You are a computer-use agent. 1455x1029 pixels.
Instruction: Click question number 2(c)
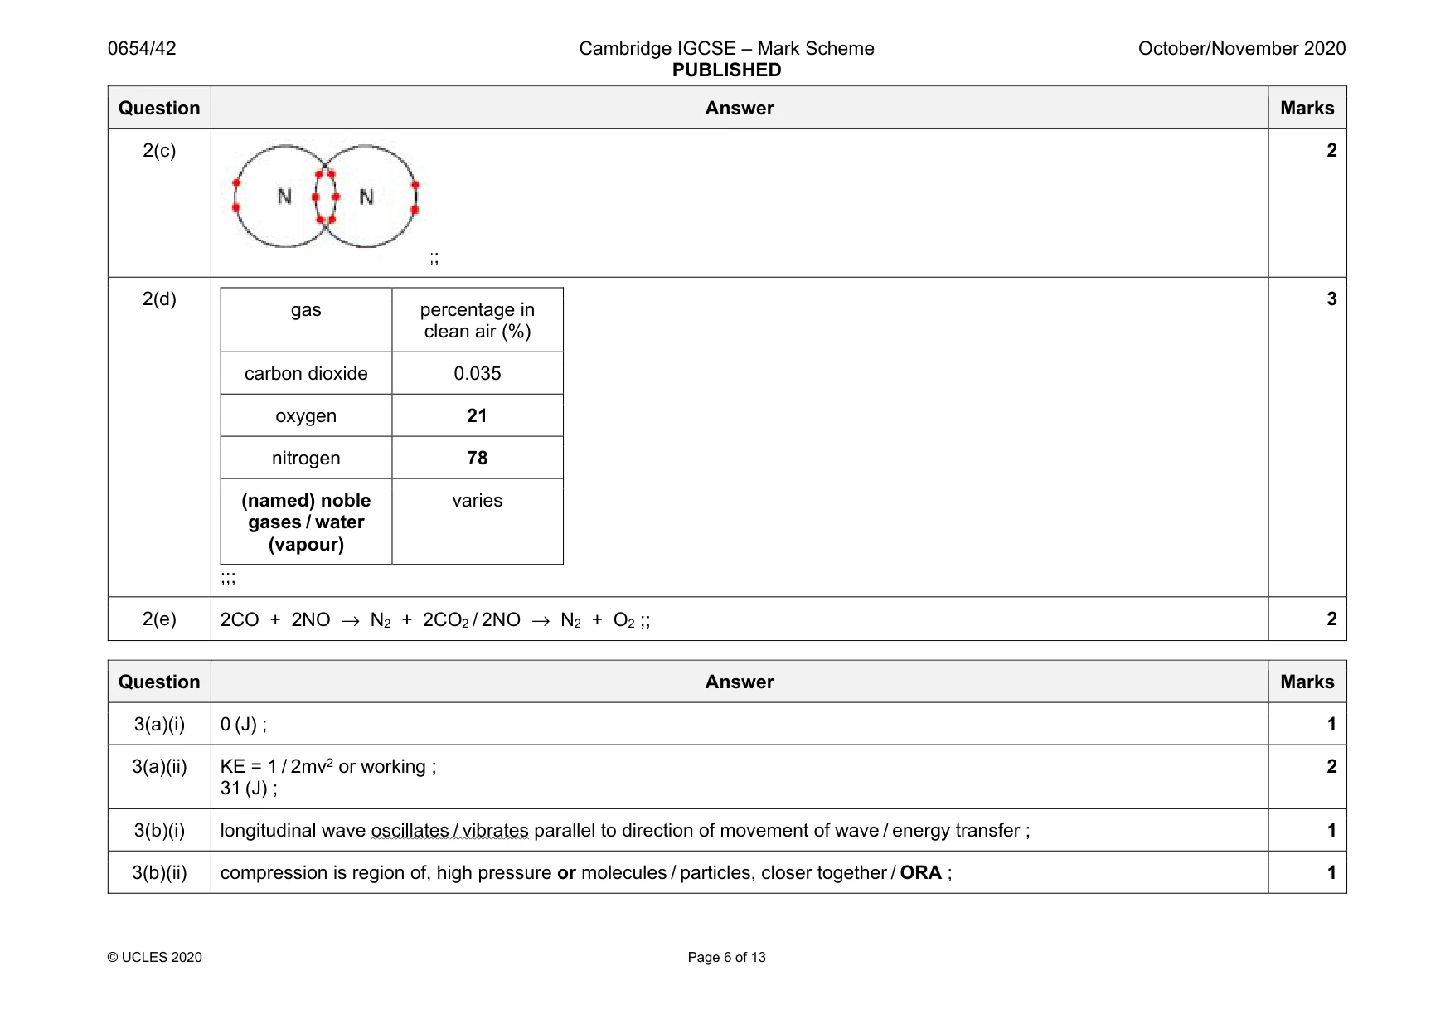click(159, 150)
